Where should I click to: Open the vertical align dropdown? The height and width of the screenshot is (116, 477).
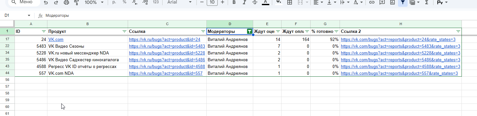pos(332,2)
